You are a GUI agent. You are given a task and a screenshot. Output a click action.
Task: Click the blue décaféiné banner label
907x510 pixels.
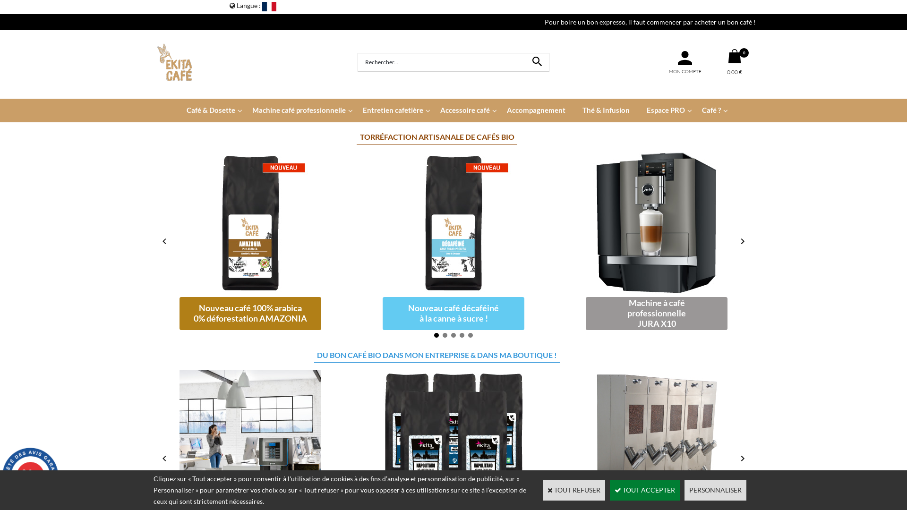pyautogui.click(x=453, y=314)
